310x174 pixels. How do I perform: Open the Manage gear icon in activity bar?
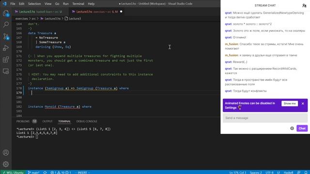click(6, 164)
